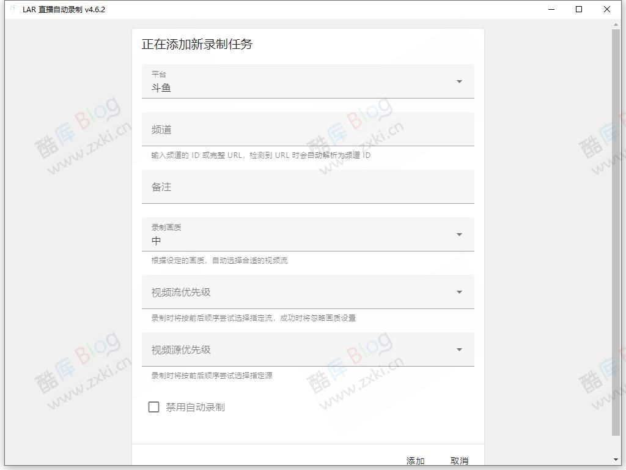This screenshot has height=470, width=626.
Task: Click the 添加 button to add the task
Action: click(x=415, y=460)
